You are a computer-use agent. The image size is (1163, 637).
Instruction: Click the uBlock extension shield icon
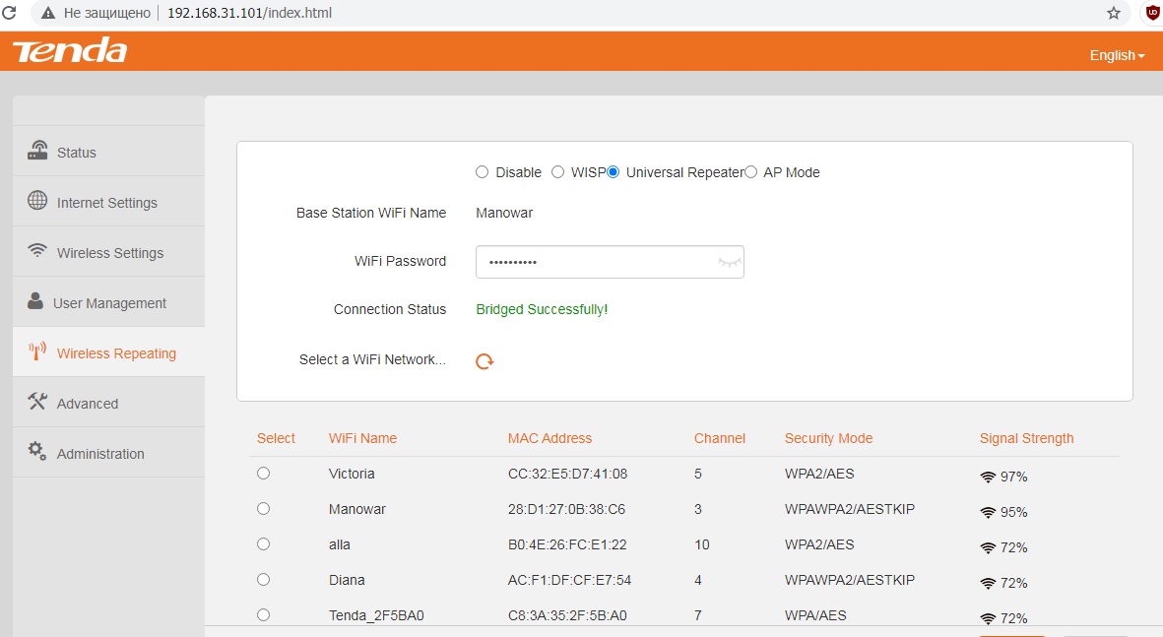point(1152,12)
